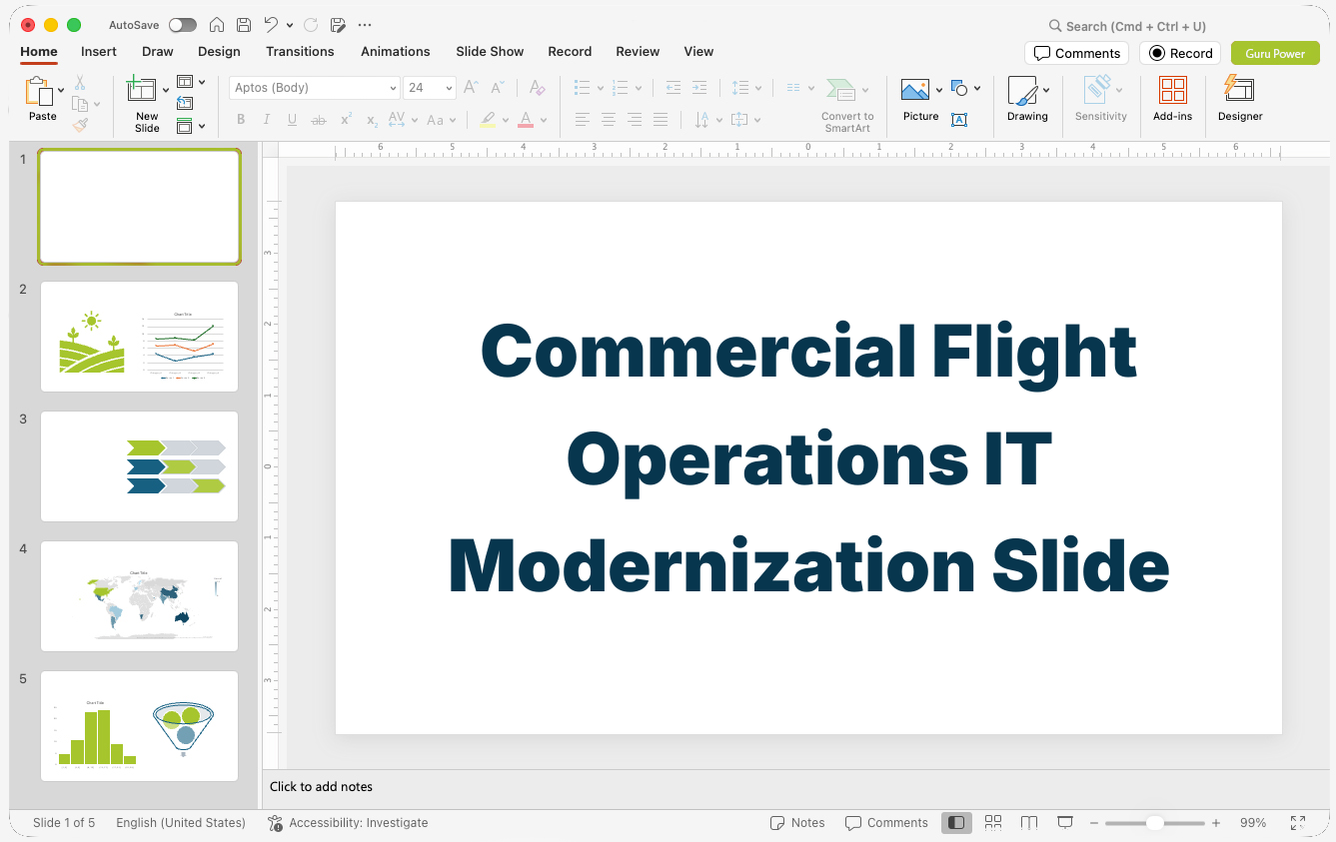The image size is (1336, 842).
Task: Click the Comments button at top right
Action: point(1076,53)
